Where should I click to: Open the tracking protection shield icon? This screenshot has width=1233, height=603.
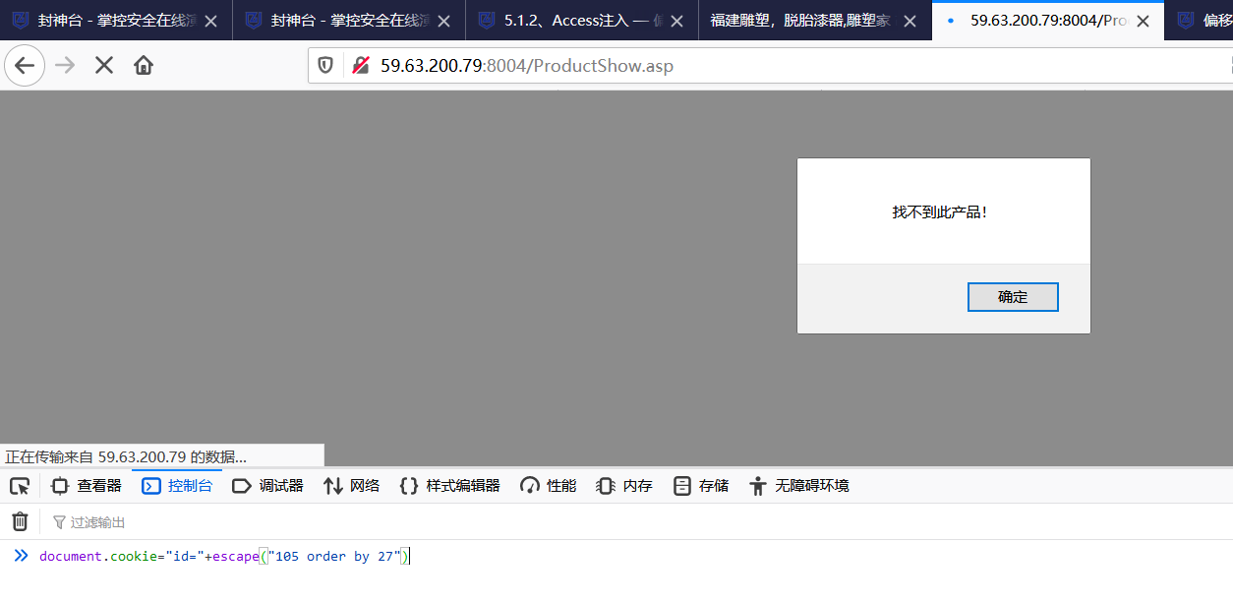325,66
